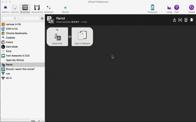196x122 pixels.
Task: Select the Emoj workflow
Action: (x=22, y=51)
